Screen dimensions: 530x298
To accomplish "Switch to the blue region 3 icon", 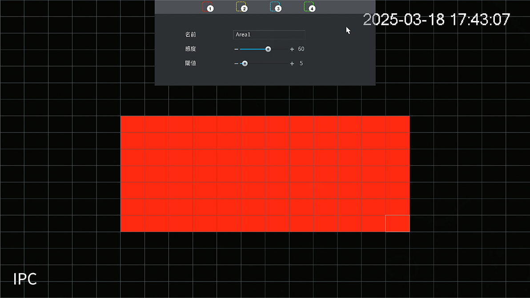I will [275, 7].
